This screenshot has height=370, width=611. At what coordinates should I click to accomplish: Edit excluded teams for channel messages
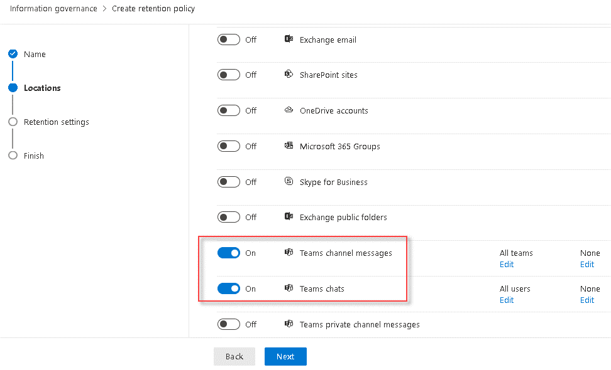tap(586, 264)
